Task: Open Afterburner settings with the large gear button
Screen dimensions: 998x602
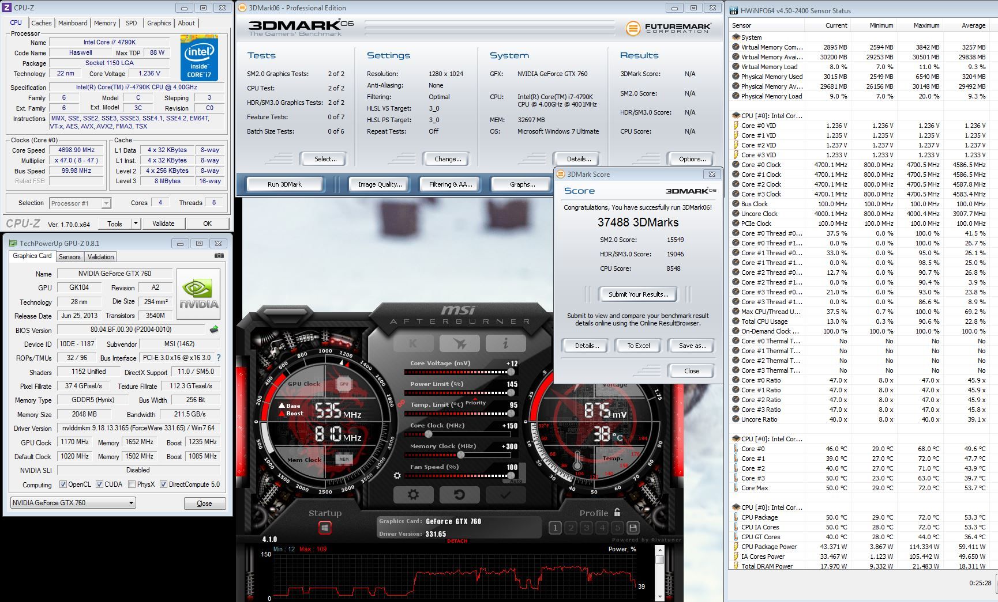Action: pyautogui.click(x=413, y=495)
